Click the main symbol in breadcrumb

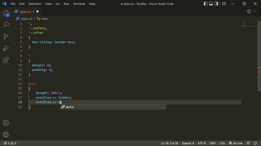(44, 19)
